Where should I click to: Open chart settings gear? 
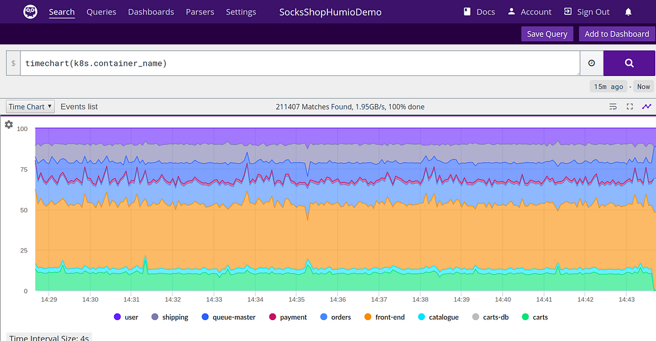[9, 125]
